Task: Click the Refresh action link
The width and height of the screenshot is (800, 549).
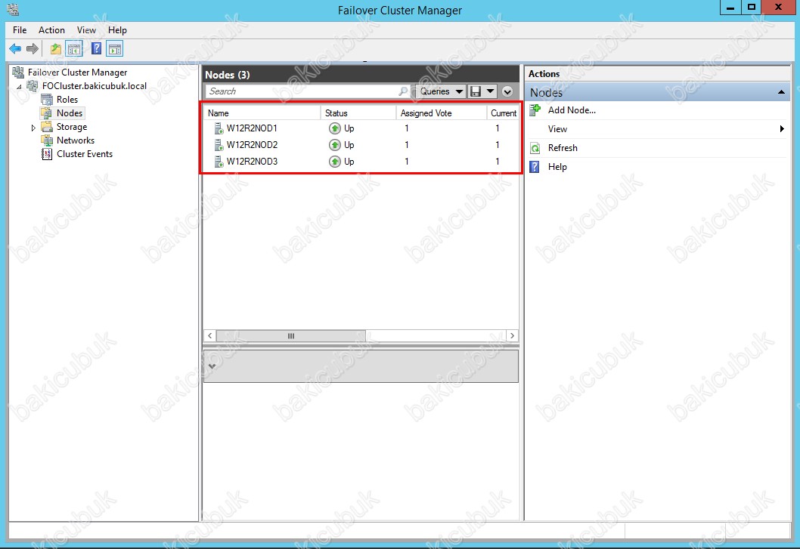Action: pos(563,148)
